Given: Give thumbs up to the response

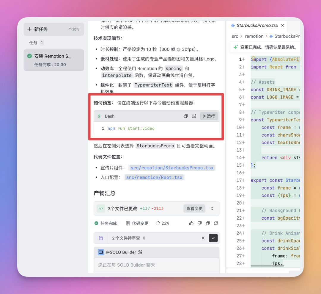Looking at the screenshot, I should click(x=191, y=223).
